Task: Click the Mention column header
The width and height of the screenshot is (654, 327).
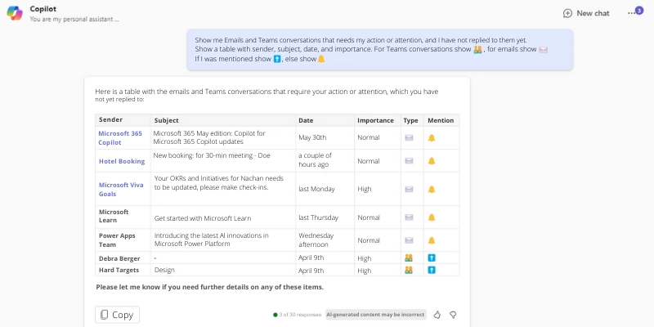Action: point(441,120)
